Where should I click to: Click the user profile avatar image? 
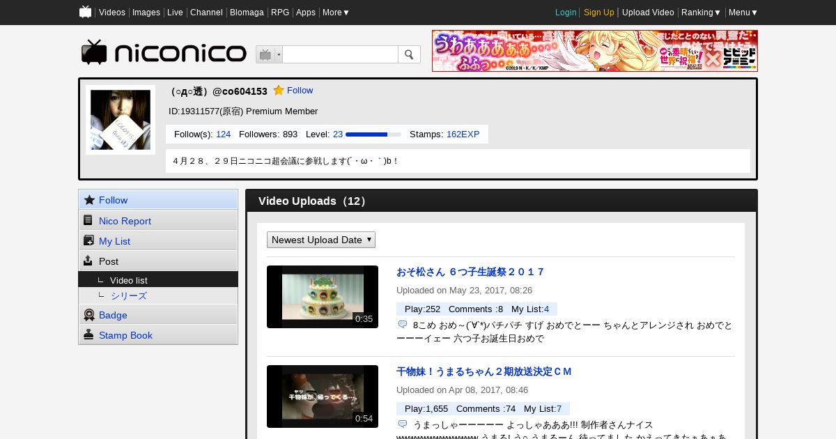[x=121, y=120]
